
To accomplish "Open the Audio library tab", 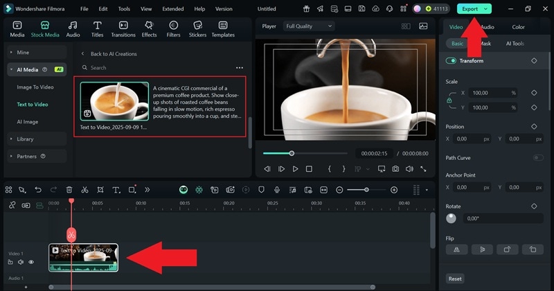I will [73, 29].
